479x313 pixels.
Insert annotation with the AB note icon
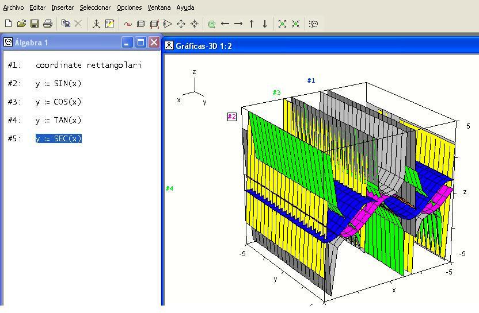pyautogui.click(x=109, y=24)
